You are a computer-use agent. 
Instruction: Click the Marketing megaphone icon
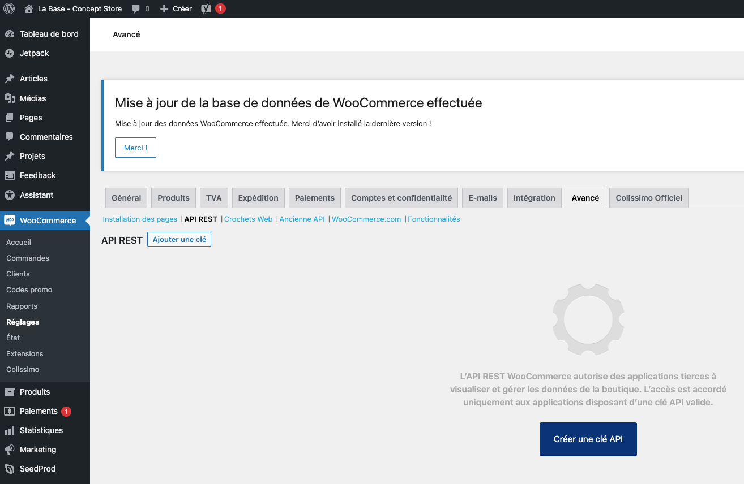[10, 450]
